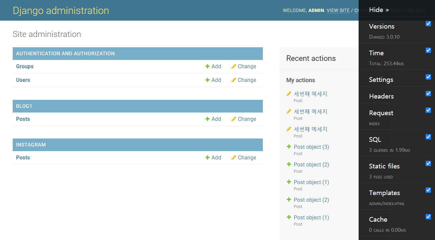
Task: Open the Versions debug panel
Action: [382, 27]
